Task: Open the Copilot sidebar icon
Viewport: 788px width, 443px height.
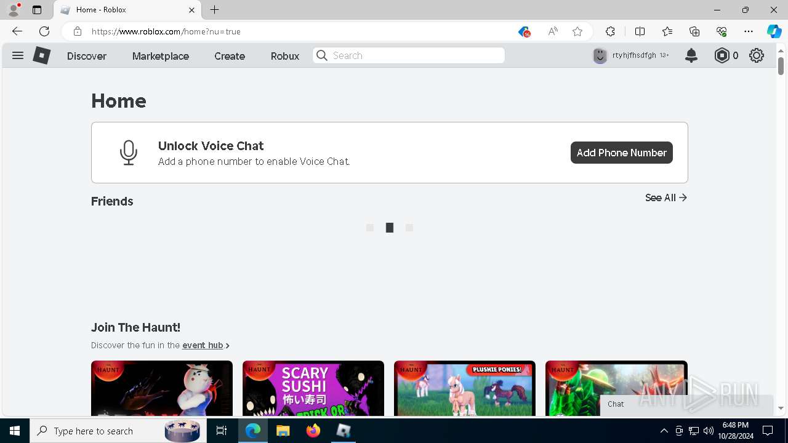Action: pyautogui.click(x=774, y=31)
